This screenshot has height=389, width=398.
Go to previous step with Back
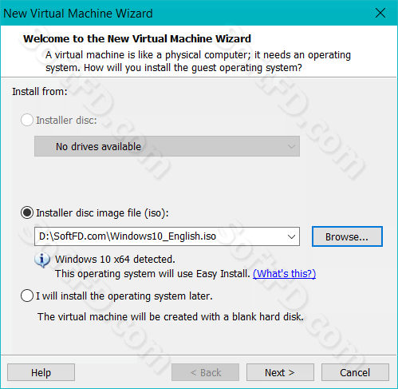click(205, 372)
